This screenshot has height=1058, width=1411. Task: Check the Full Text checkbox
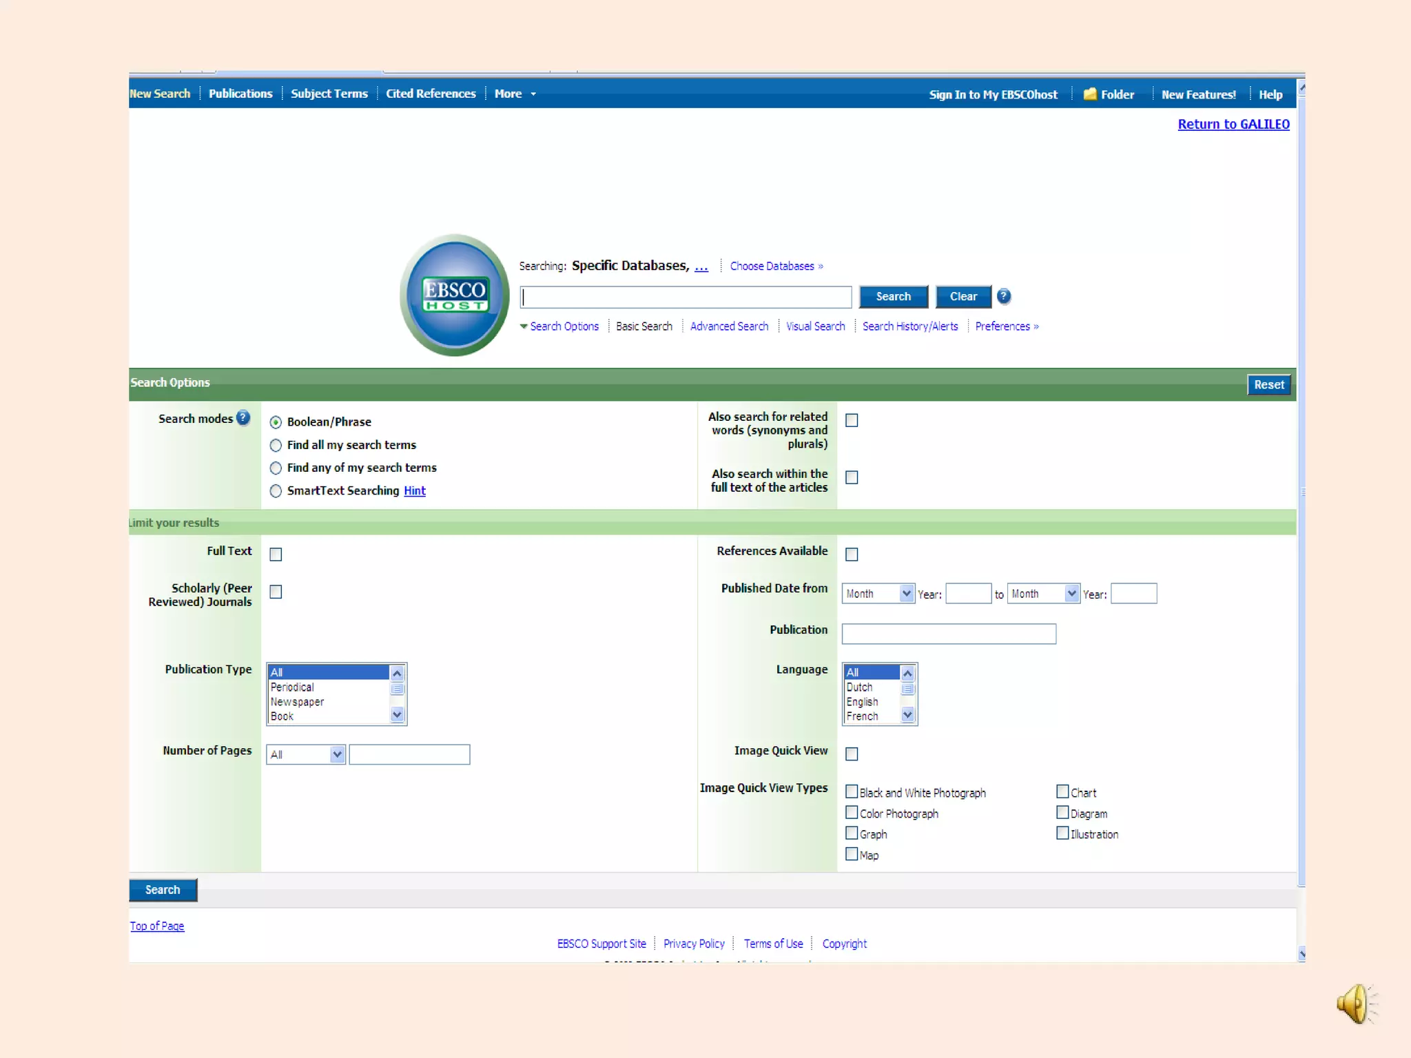coord(276,554)
